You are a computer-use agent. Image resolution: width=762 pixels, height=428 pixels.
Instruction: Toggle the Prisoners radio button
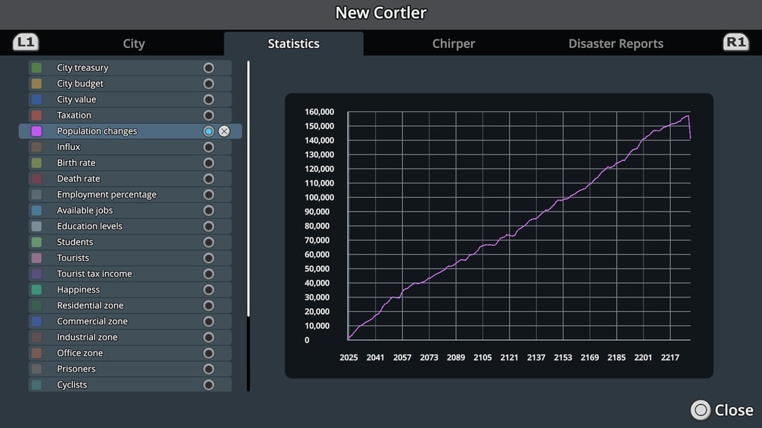click(x=208, y=369)
